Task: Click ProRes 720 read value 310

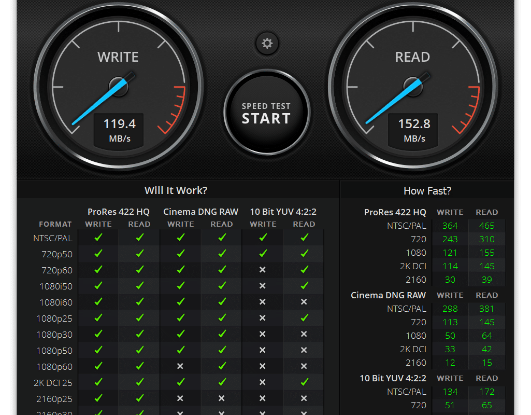Action: (486, 239)
